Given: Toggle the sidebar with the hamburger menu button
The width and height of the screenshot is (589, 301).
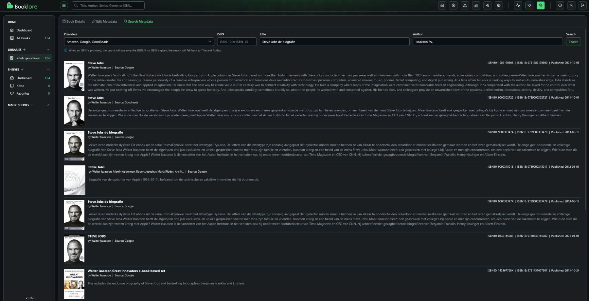Looking at the screenshot, I should (x=64, y=5).
